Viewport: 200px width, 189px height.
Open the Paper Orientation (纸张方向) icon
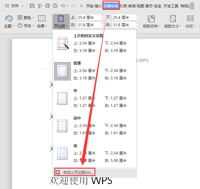click(x=151, y=19)
